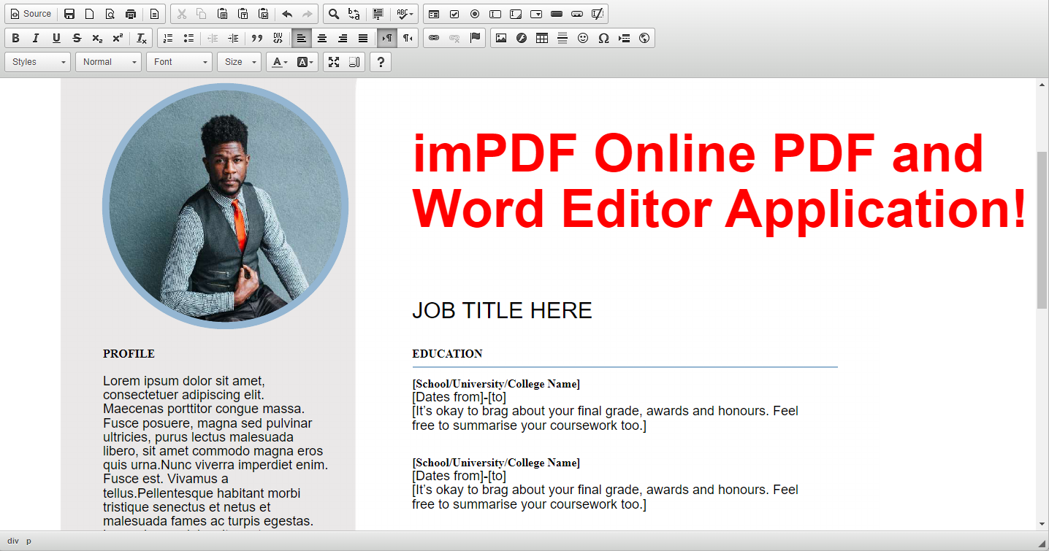Toggle superscript formatting

[x=118, y=38]
